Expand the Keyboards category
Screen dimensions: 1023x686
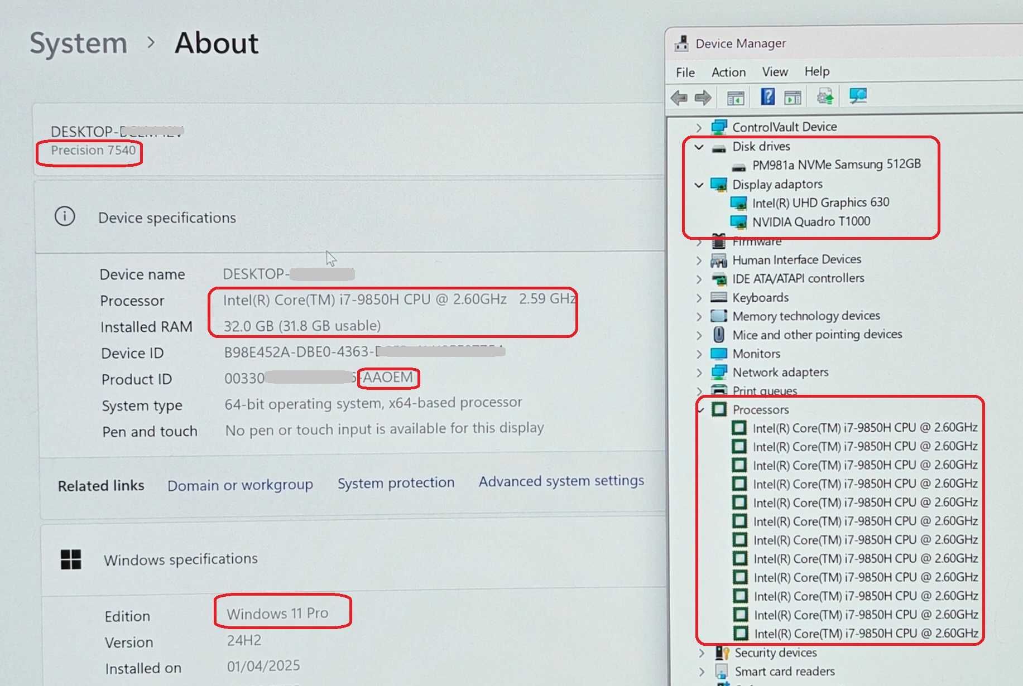[699, 298]
